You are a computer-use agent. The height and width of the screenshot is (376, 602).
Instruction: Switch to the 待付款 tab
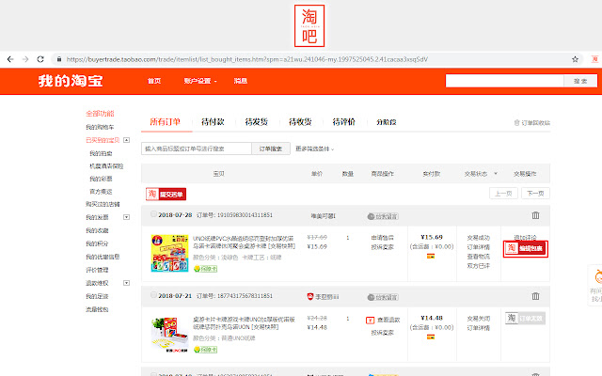point(213,122)
